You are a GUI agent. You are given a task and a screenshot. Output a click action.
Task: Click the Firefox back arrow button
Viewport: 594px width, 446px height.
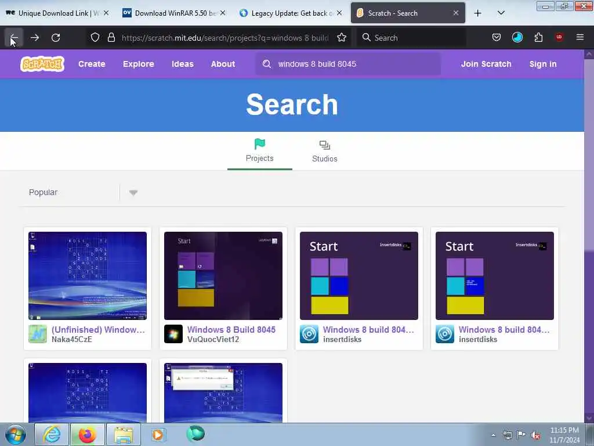[14, 38]
